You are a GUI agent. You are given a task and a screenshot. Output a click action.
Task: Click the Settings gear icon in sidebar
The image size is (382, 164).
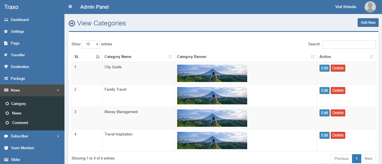6,32
